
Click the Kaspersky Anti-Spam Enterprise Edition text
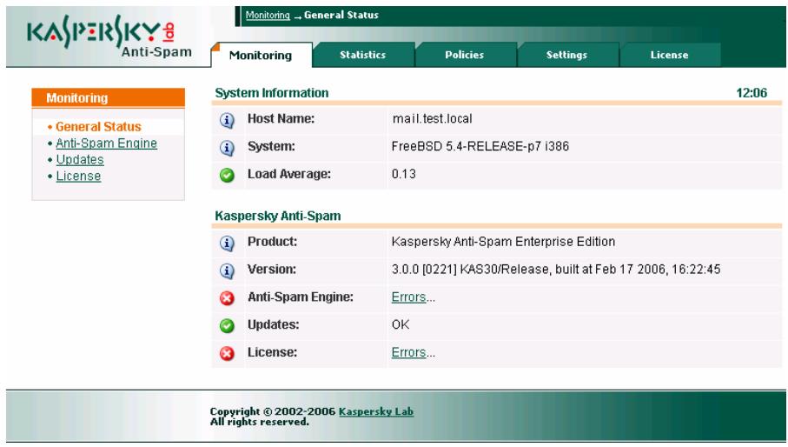coord(503,242)
